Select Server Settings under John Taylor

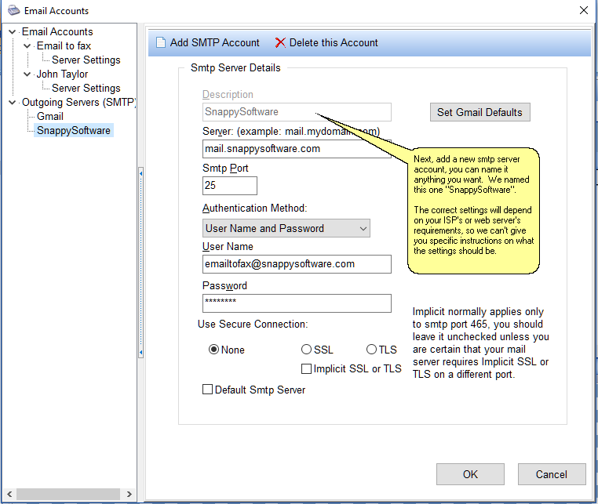86,88
